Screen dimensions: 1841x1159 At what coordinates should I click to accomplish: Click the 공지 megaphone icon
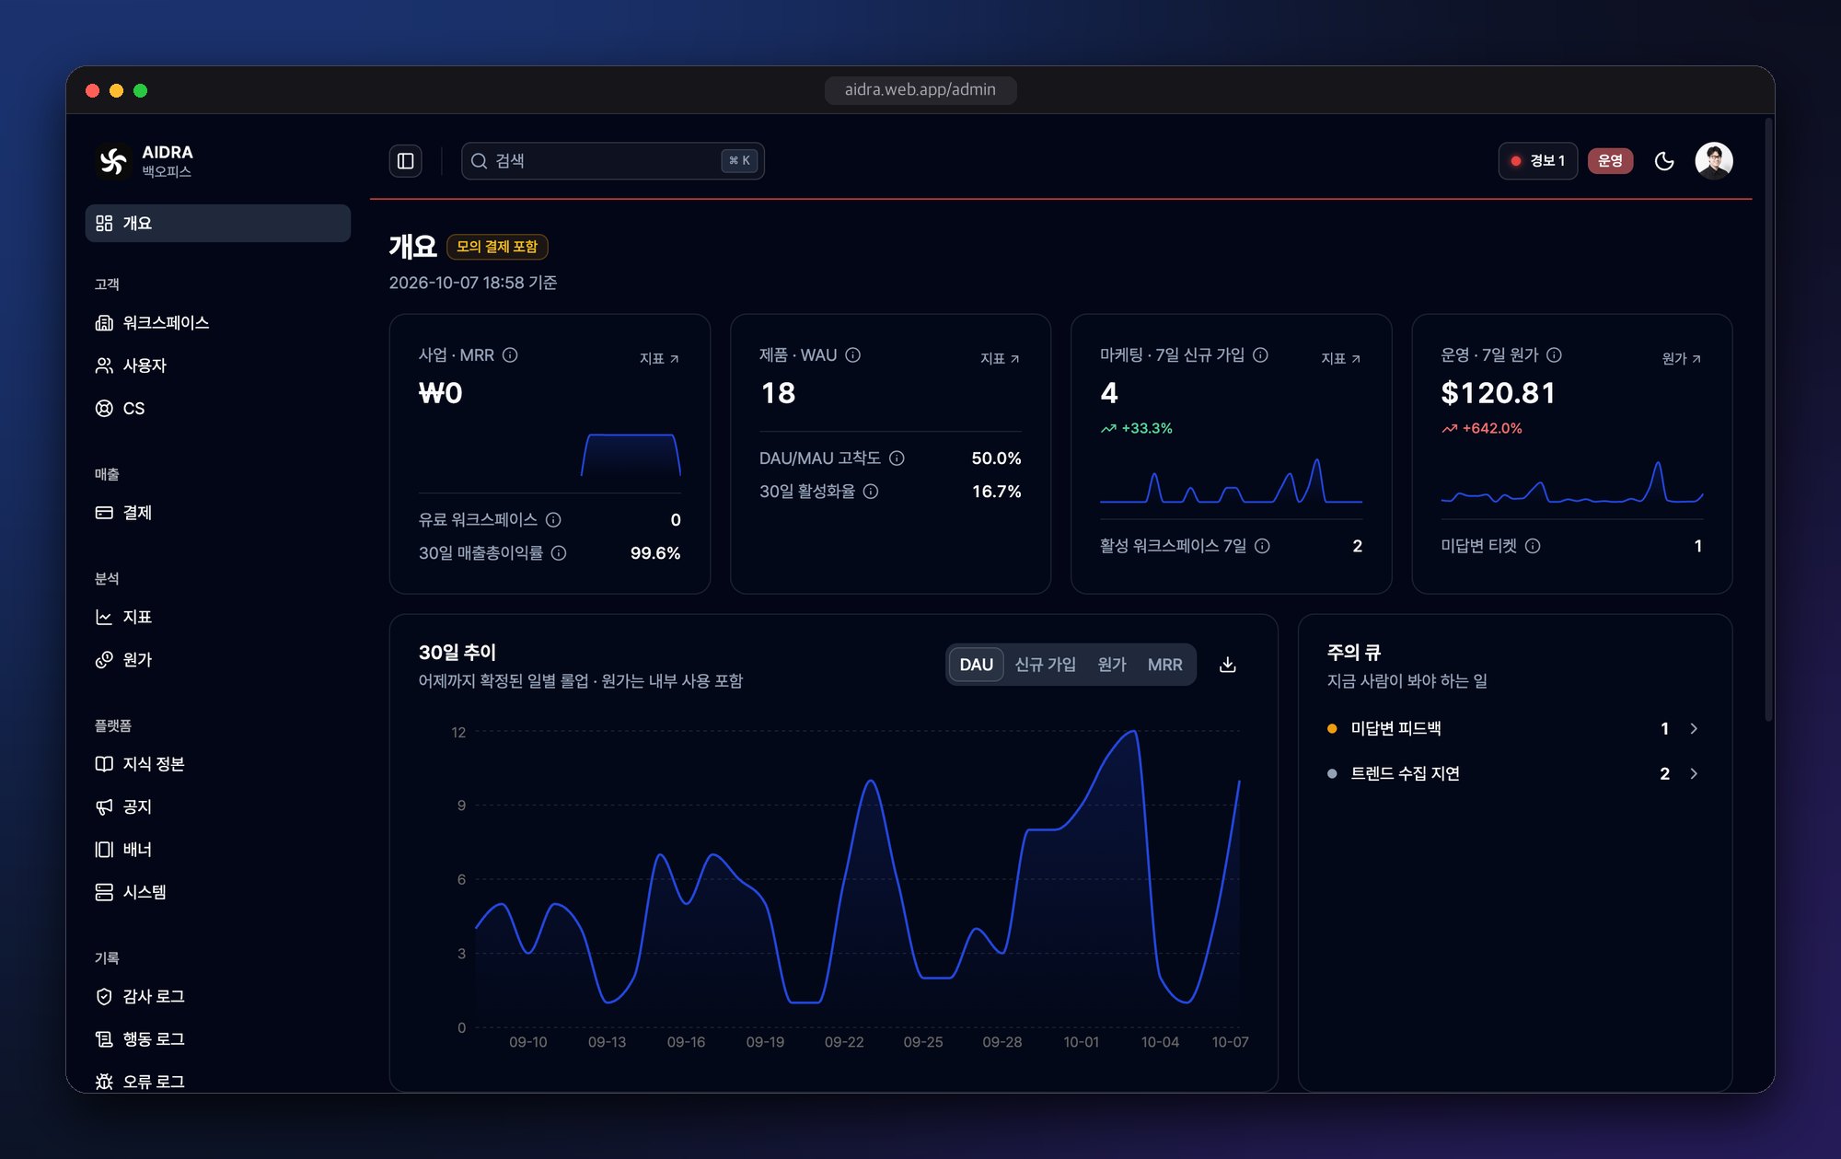pos(104,806)
